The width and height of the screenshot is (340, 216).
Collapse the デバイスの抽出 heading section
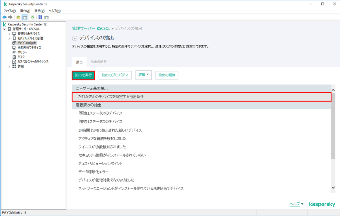pyautogui.click(x=75, y=39)
